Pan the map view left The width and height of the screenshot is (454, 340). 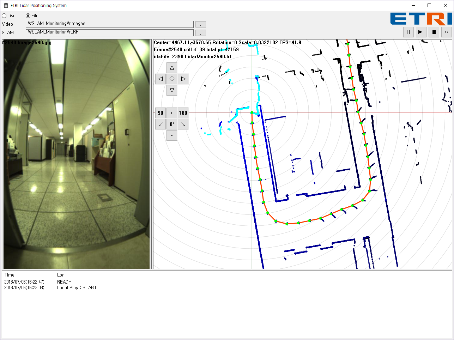click(161, 79)
